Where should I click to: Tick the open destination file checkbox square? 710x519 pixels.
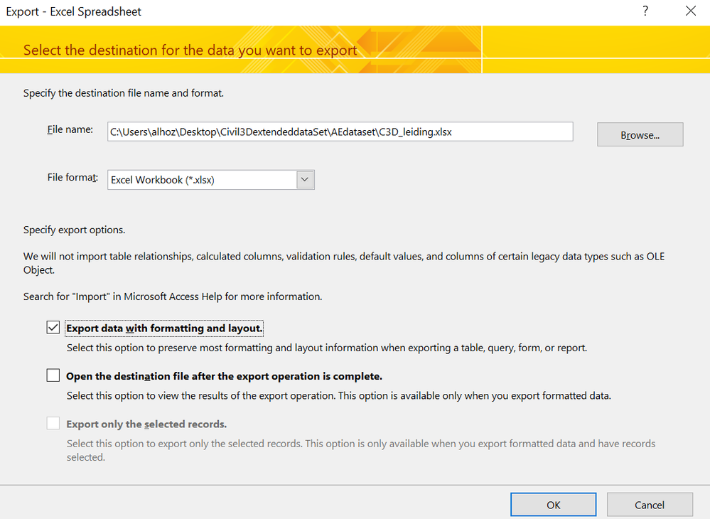coord(53,375)
